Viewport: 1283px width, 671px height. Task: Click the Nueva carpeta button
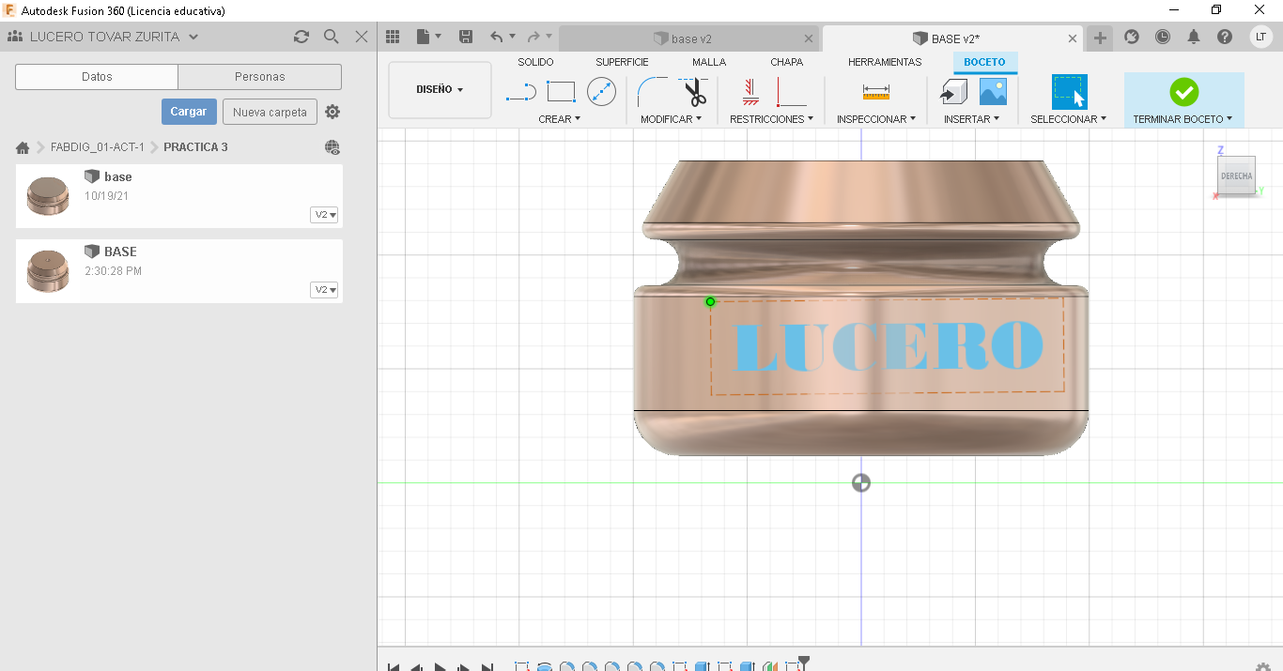[x=270, y=112]
